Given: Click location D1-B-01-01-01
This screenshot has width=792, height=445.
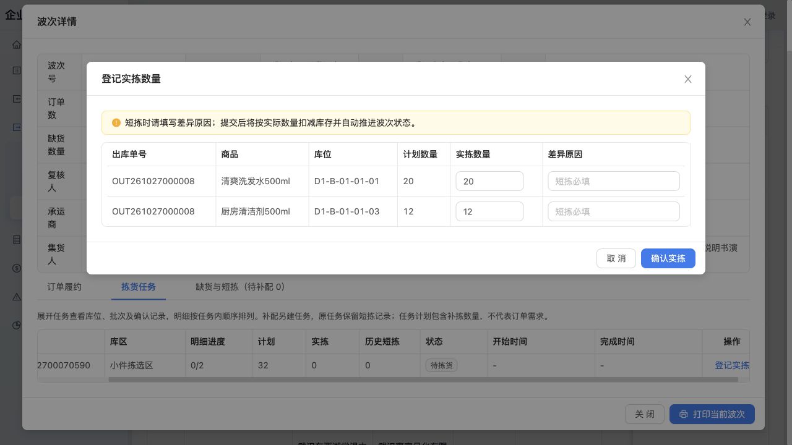Looking at the screenshot, I should 346,181.
